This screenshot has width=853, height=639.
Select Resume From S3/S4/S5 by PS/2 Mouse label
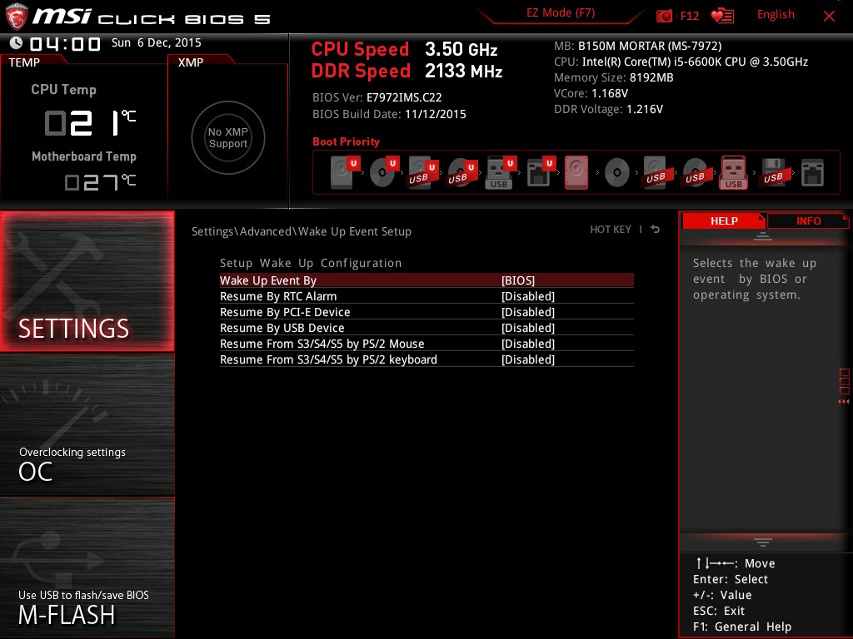pos(322,344)
